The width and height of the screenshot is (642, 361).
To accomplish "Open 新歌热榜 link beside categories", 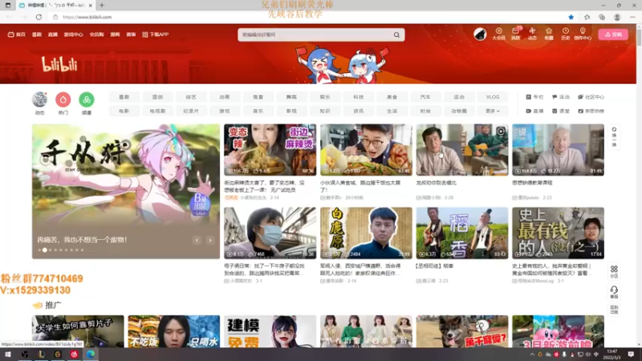I will point(591,111).
